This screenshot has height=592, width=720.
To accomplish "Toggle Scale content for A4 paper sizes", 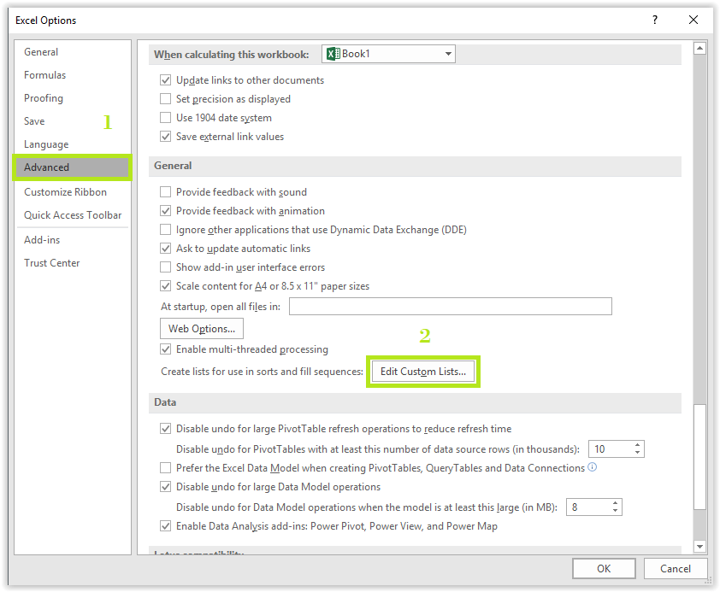I will click(x=165, y=286).
